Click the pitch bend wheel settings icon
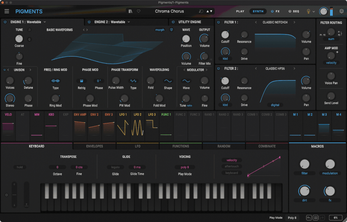This screenshot has width=347, height=222. [6, 195]
